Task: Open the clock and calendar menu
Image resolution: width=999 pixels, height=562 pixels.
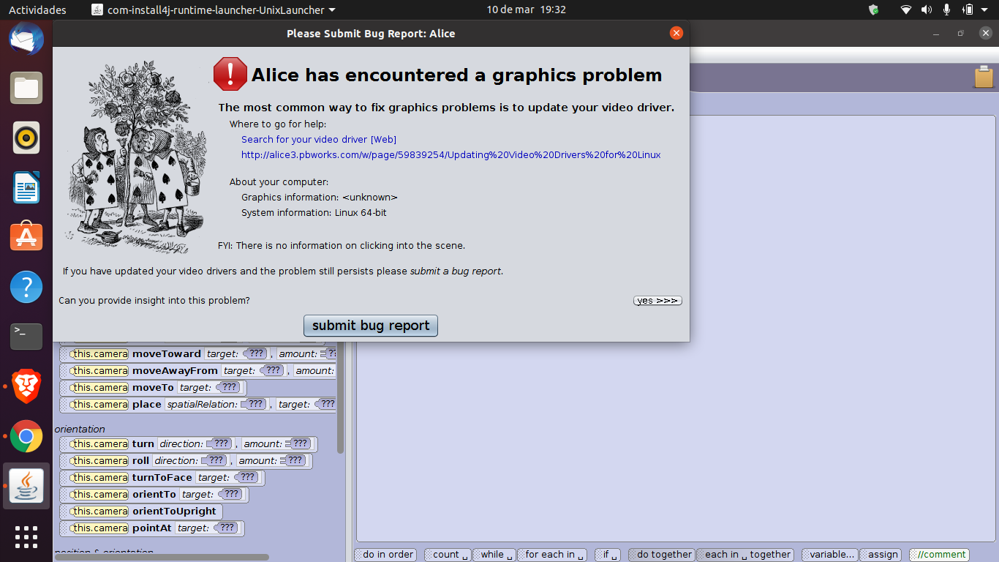Action: point(527,10)
